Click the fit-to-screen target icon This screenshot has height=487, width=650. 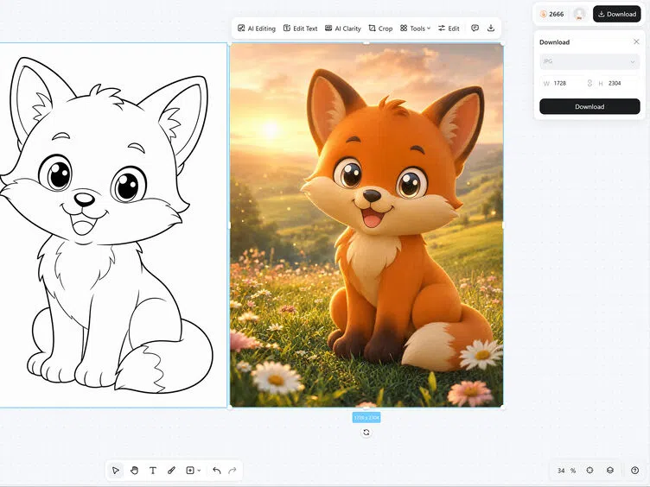pos(589,470)
